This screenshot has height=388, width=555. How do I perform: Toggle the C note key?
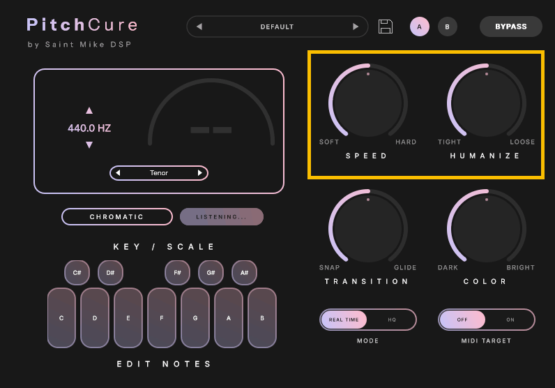coord(61,318)
